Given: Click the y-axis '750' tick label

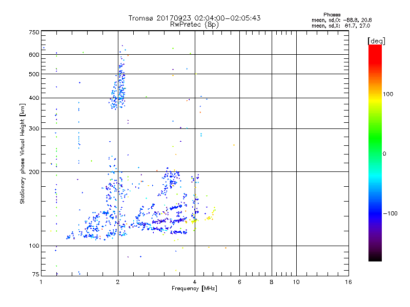Looking at the screenshot, I should click(x=34, y=32).
